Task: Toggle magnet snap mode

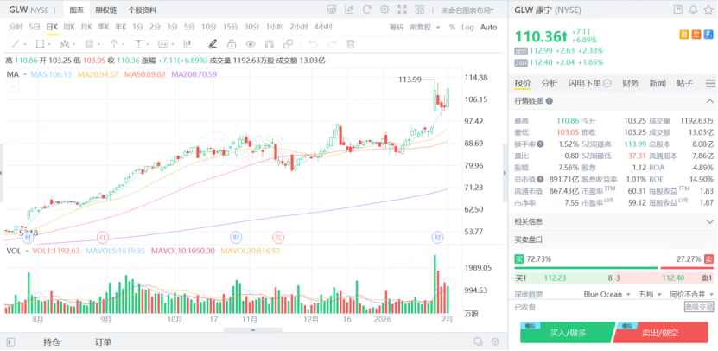Action: [x=270, y=44]
